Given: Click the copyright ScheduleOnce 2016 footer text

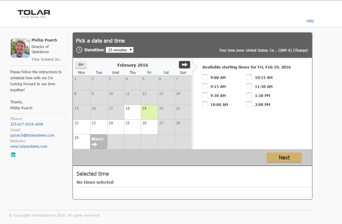Looking at the screenshot, I should click(x=55, y=215).
